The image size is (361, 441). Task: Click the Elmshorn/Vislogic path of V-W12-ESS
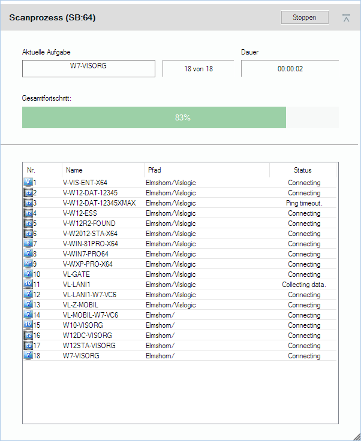171,213
